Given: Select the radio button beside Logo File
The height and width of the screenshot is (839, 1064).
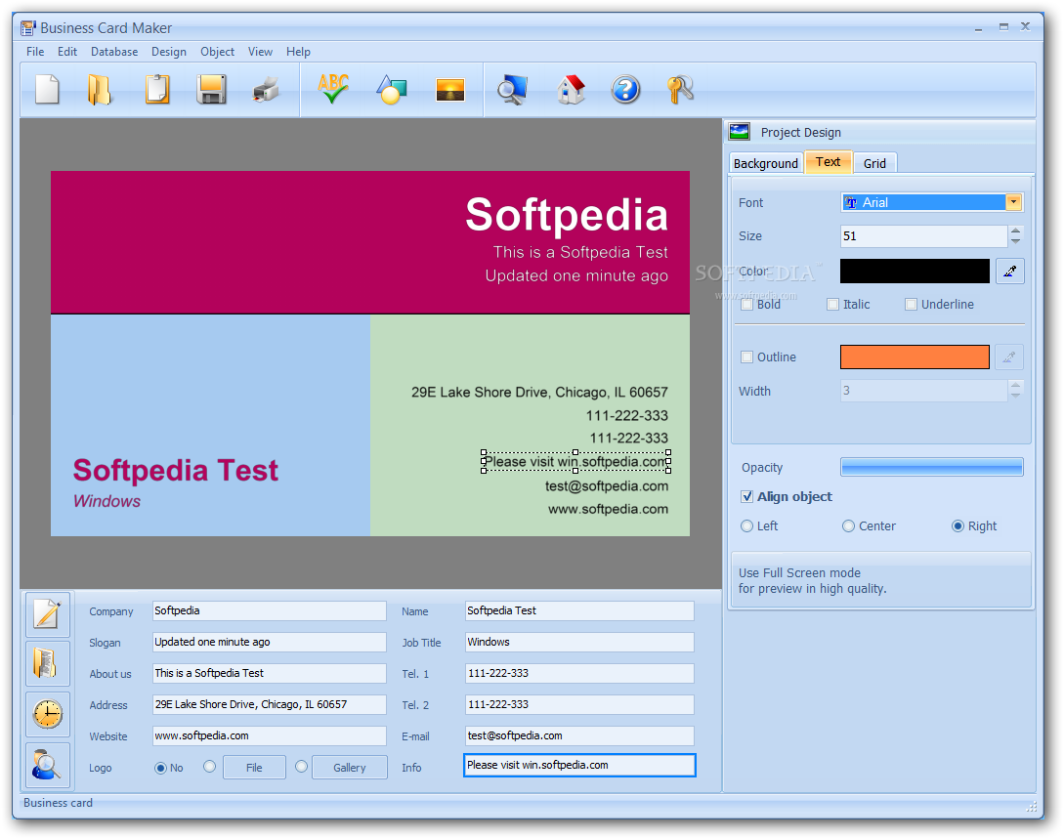Looking at the screenshot, I should tap(210, 766).
